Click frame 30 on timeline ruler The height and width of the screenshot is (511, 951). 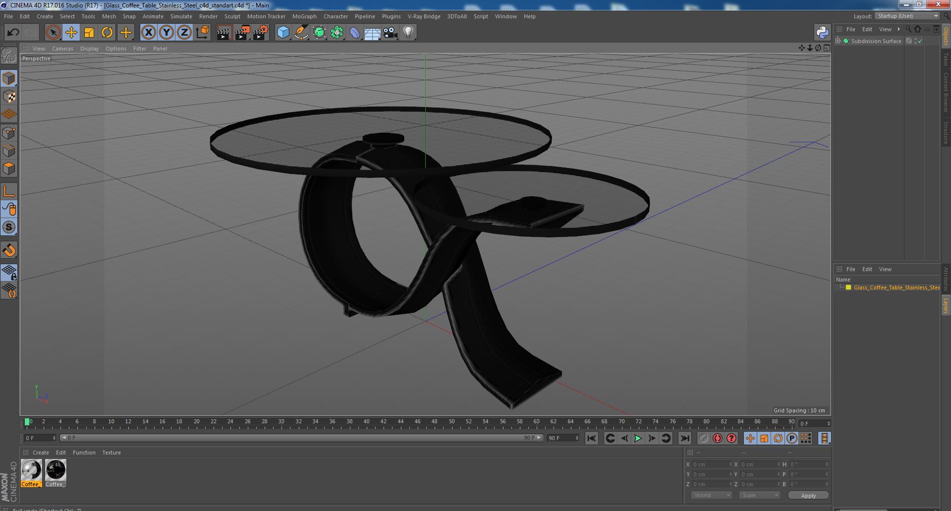coord(281,422)
